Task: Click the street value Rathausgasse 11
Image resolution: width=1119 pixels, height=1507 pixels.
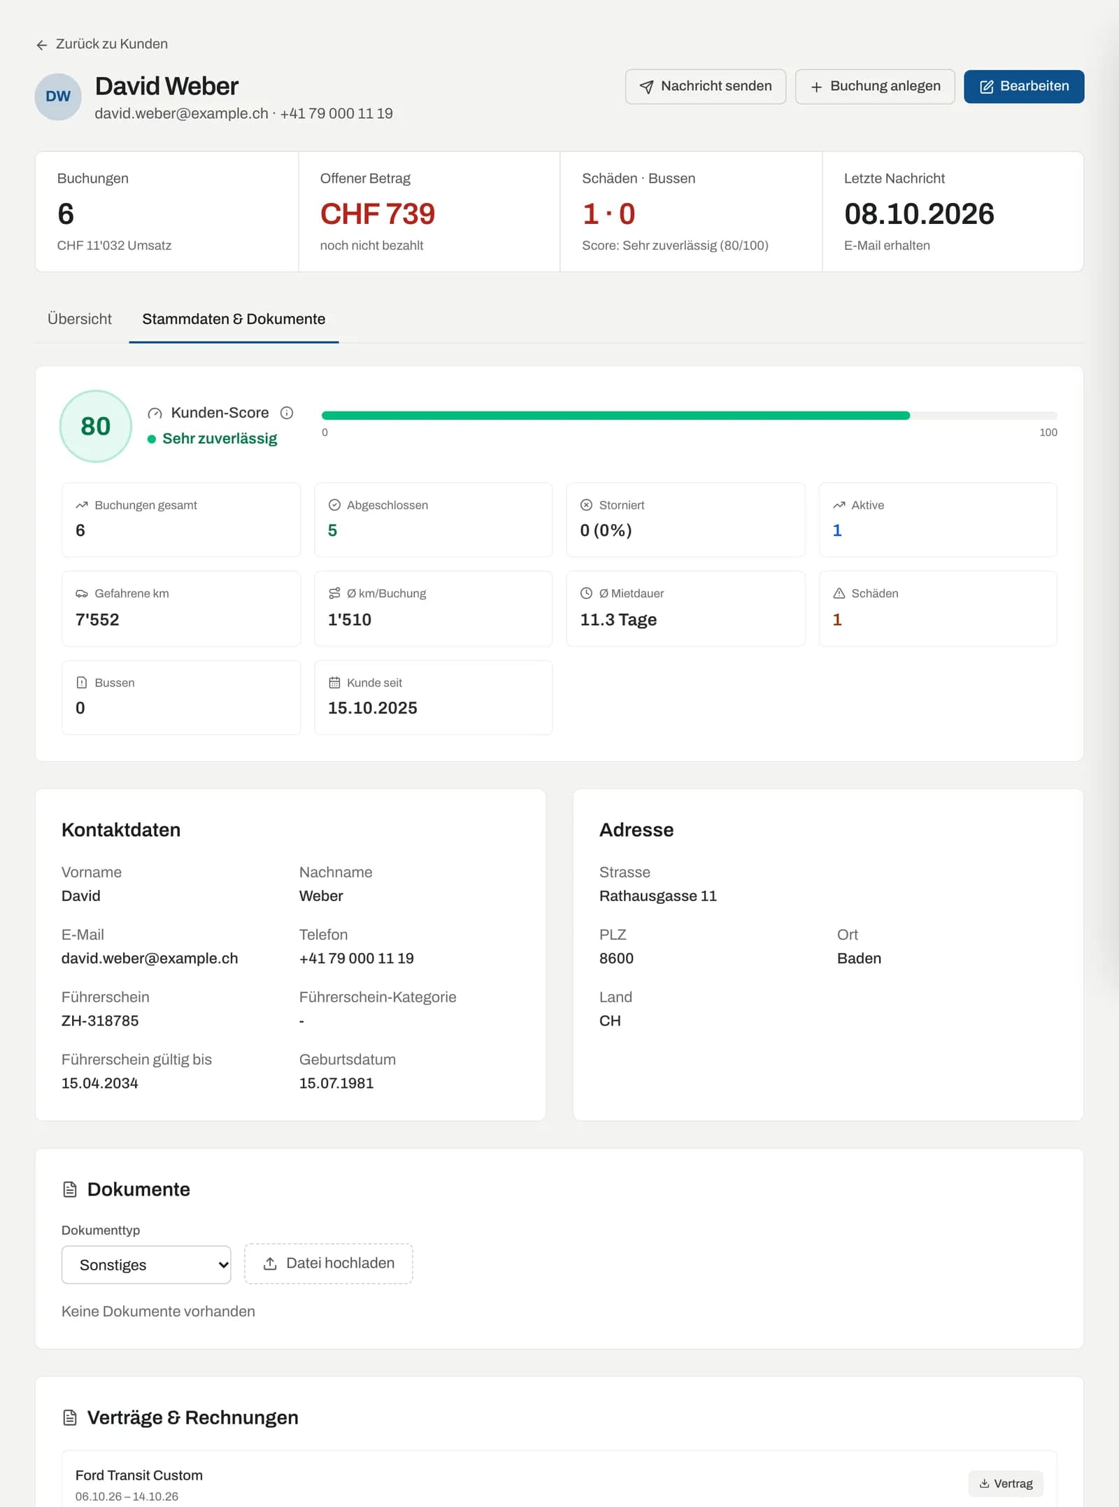Action: (x=658, y=896)
